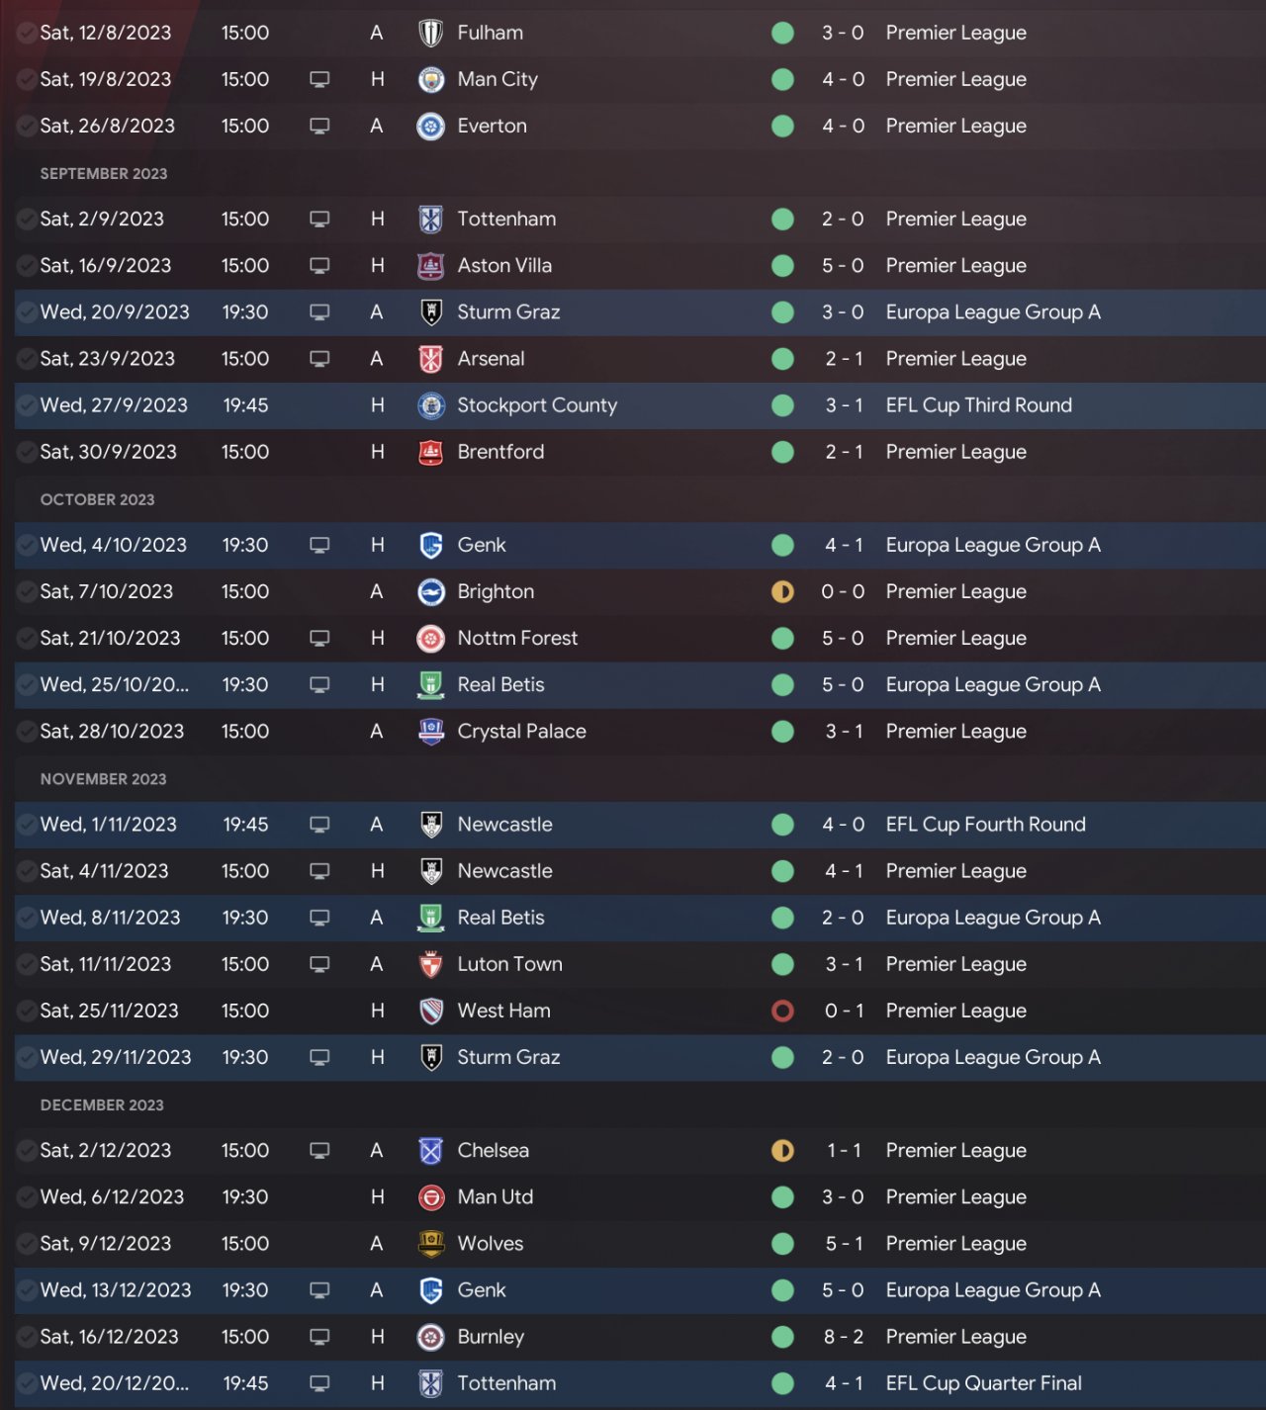Screen dimensions: 1266x1410
Task: Select the Wolves club badge
Action: (x=431, y=1244)
